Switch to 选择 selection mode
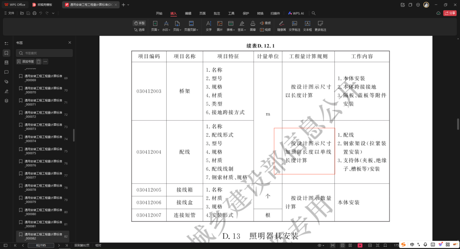 pyautogui.click(x=140, y=30)
